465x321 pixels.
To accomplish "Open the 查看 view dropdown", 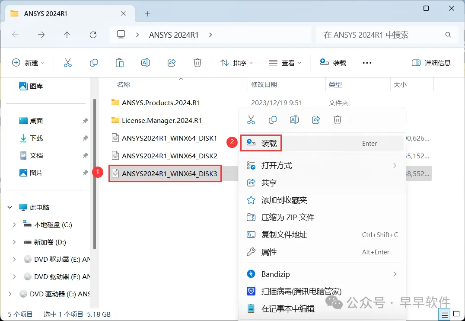I will tap(285, 63).
